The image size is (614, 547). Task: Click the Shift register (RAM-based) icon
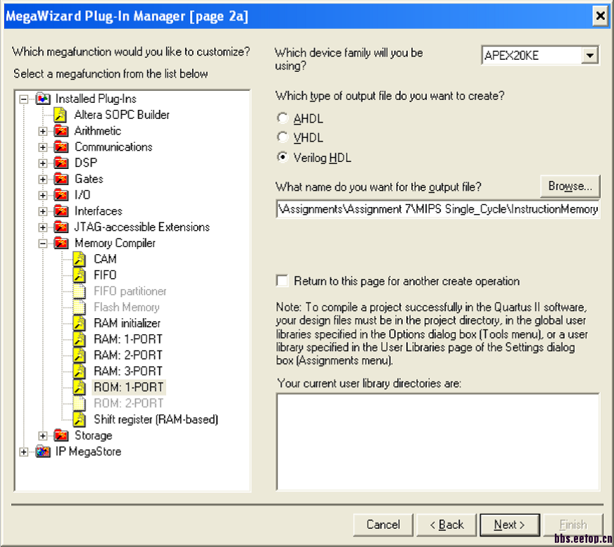tap(79, 420)
